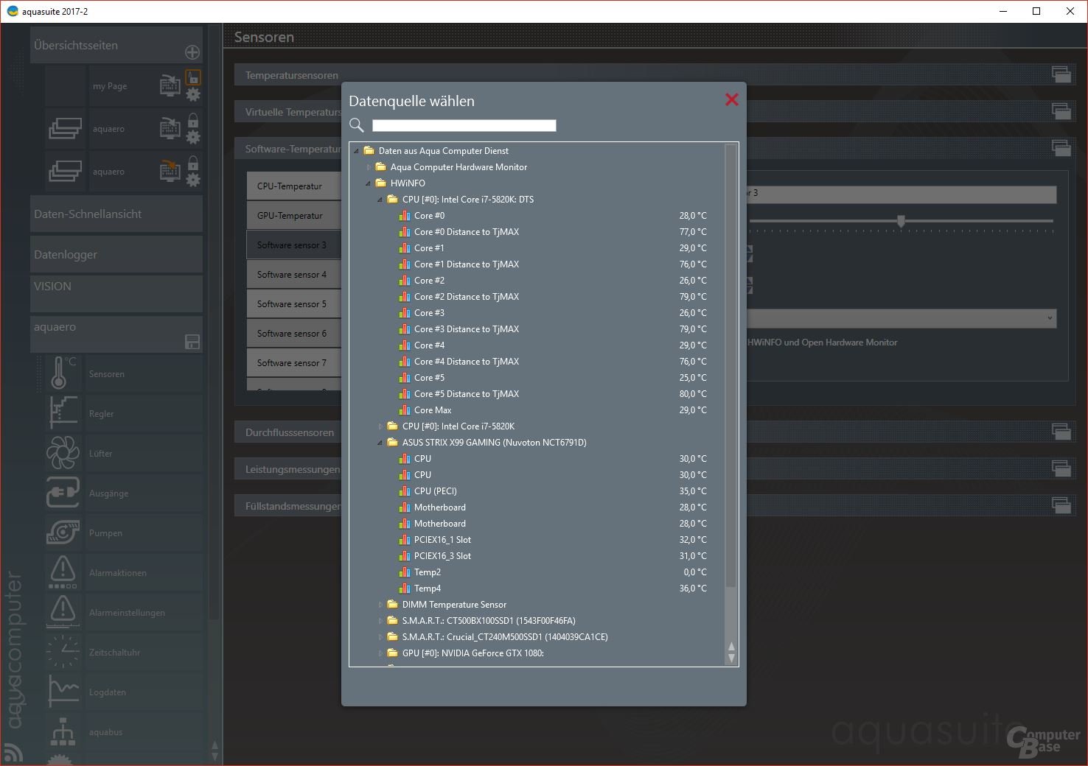The image size is (1088, 766).
Task: Select the Software sensor 5 tab
Action: click(x=293, y=303)
